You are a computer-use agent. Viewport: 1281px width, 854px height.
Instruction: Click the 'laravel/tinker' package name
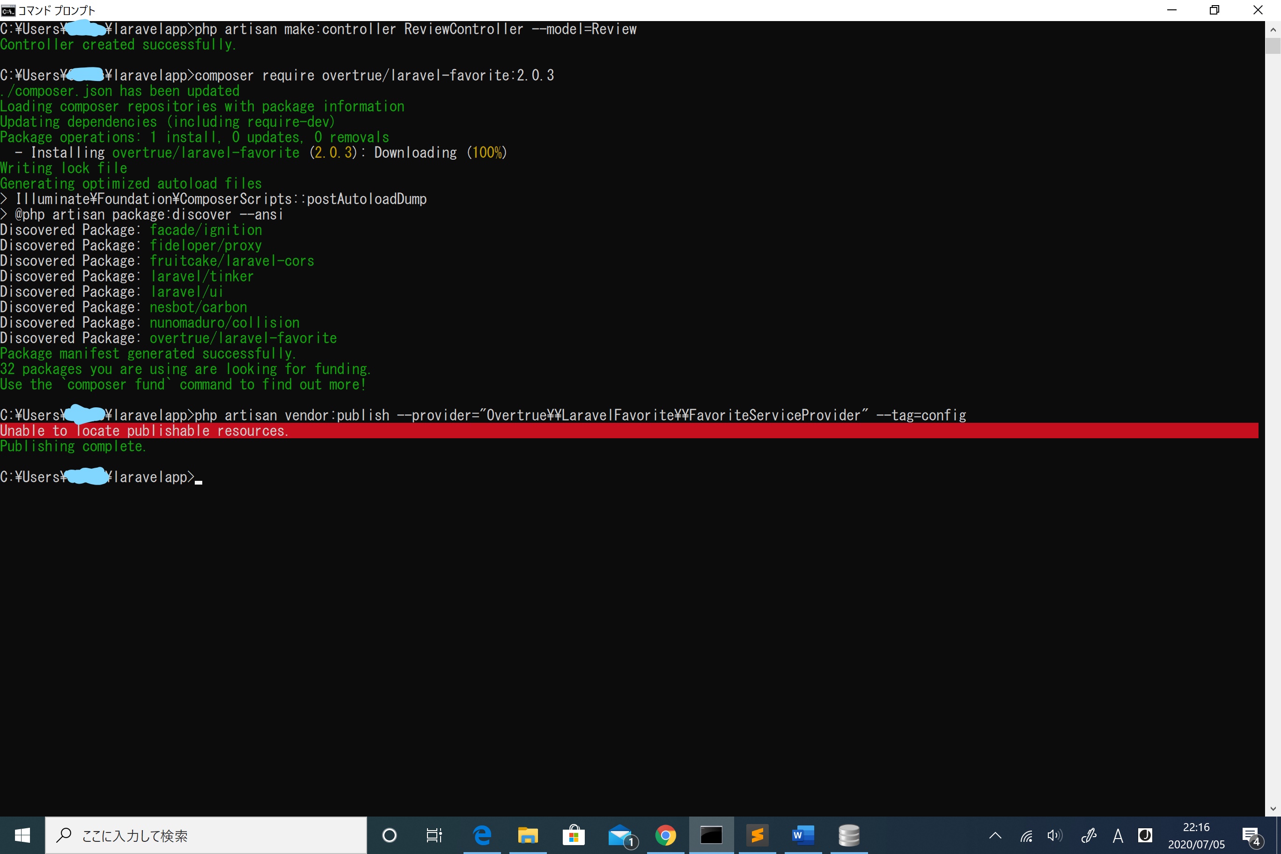coord(202,276)
